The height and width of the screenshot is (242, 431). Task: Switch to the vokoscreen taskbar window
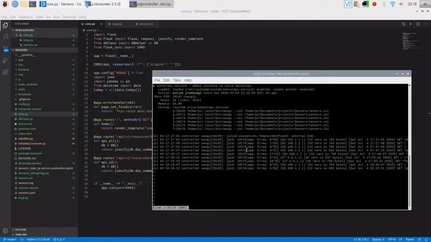(x=103, y=4)
